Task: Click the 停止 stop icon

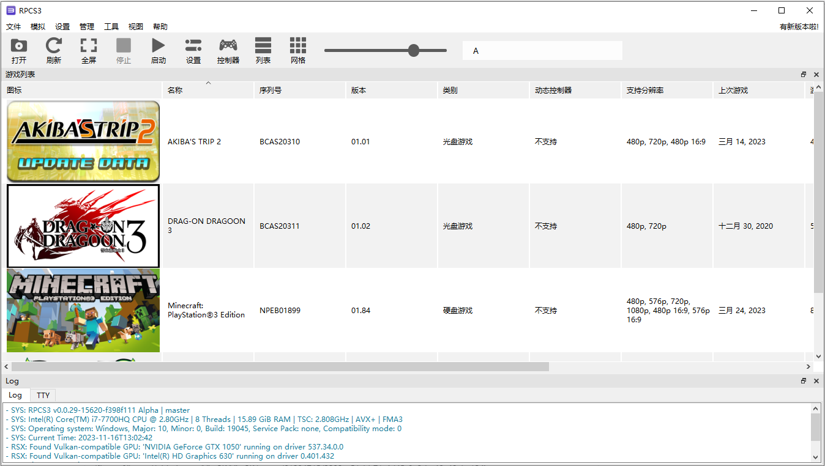Action: (124, 45)
